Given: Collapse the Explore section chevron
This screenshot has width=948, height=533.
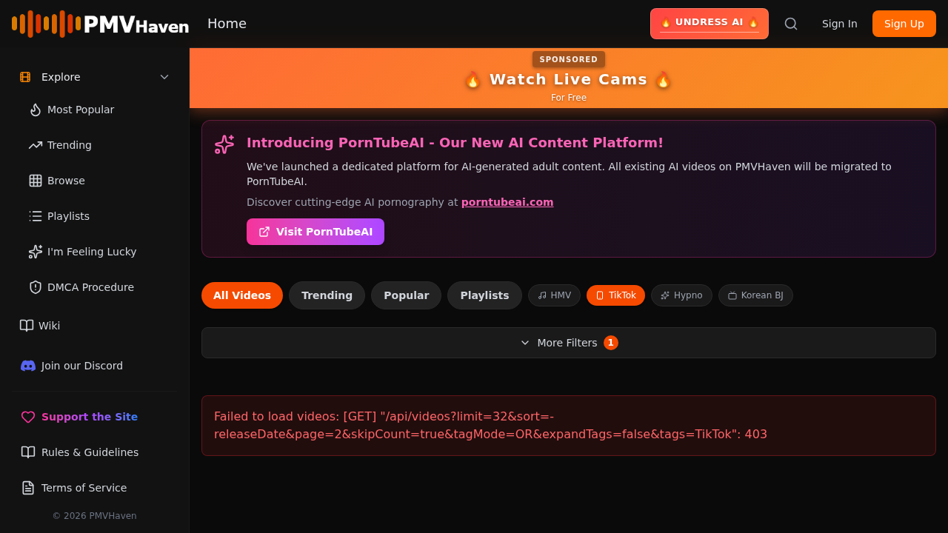Looking at the screenshot, I should coord(164,77).
